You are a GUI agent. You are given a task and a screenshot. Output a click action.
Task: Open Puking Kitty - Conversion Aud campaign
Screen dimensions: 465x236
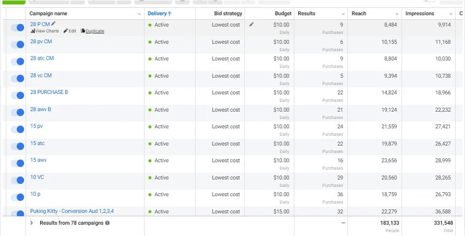tap(72, 211)
